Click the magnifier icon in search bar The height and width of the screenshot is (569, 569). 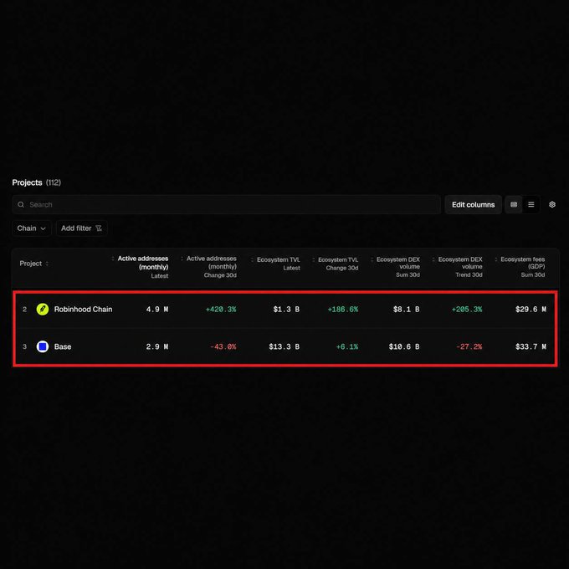(21, 205)
